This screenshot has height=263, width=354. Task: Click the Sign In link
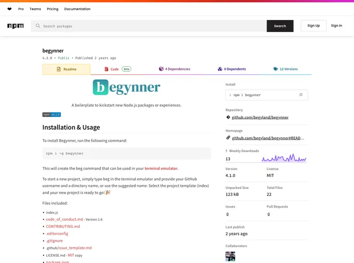337,26
